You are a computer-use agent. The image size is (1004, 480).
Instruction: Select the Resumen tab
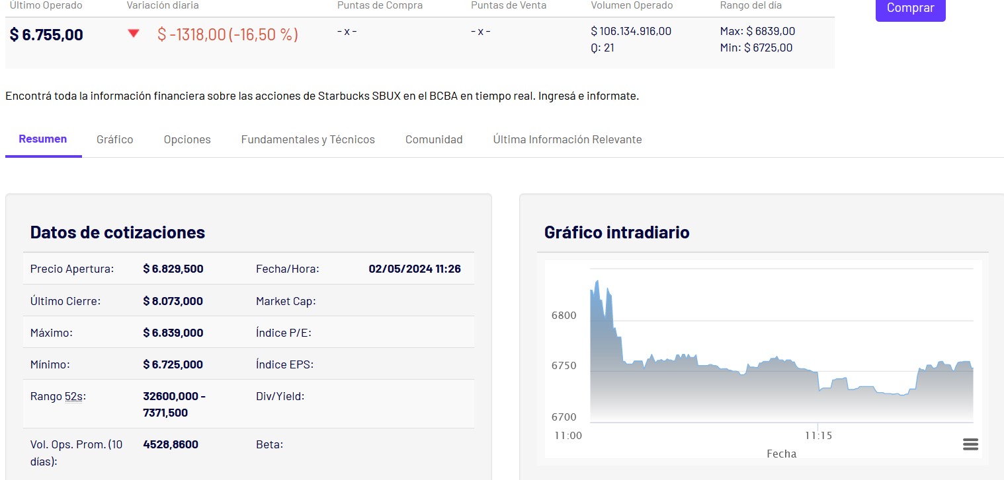[x=43, y=139]
